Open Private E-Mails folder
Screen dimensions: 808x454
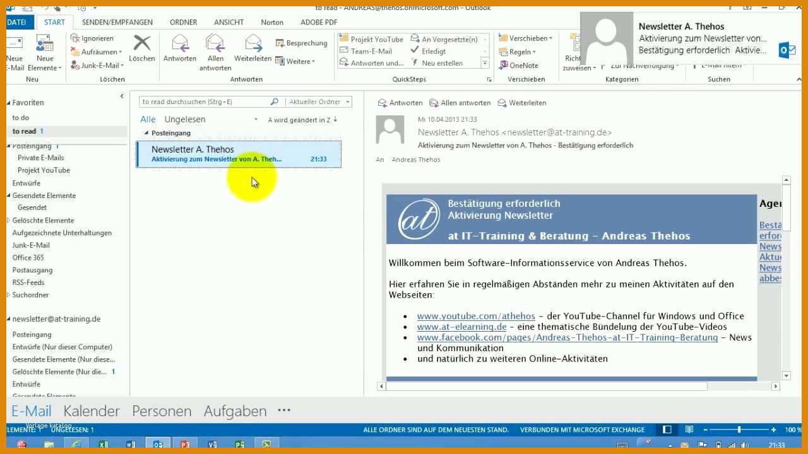(40, 158)
